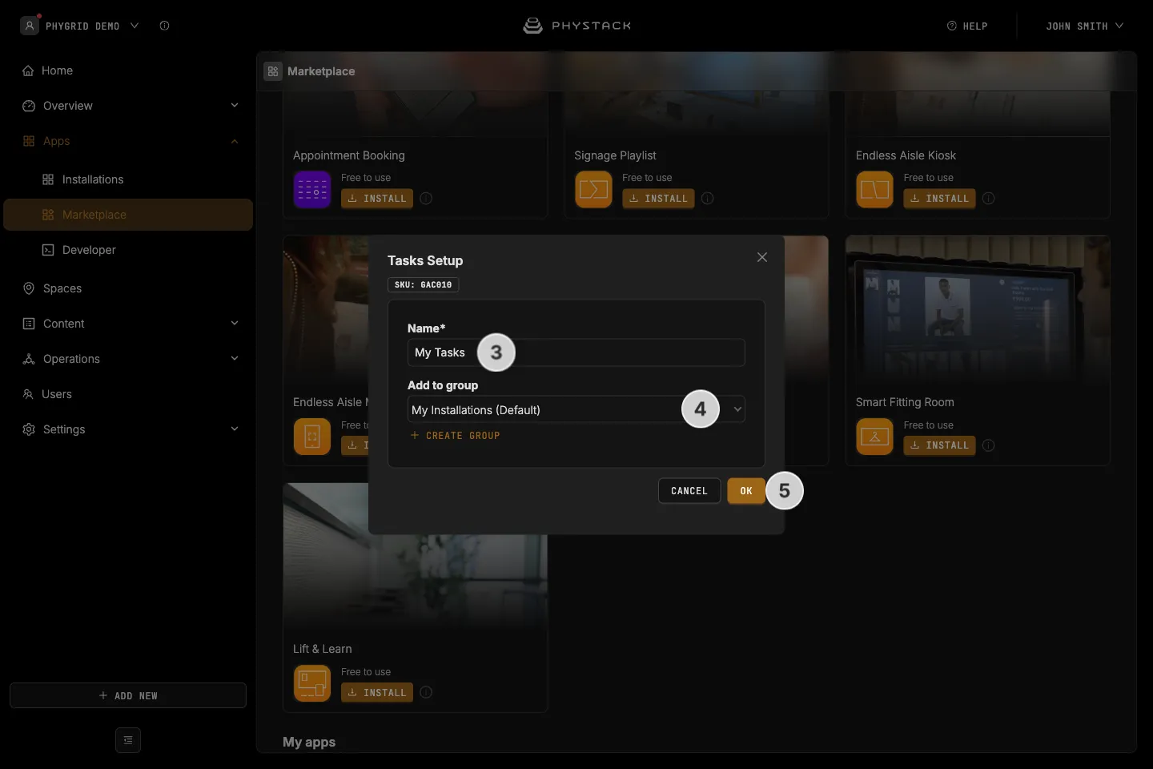Install the Endless Aisle Kiosk app
The height and width of the screenshot is (769, 1153).
pyautogui.click(x=939, y=199)
